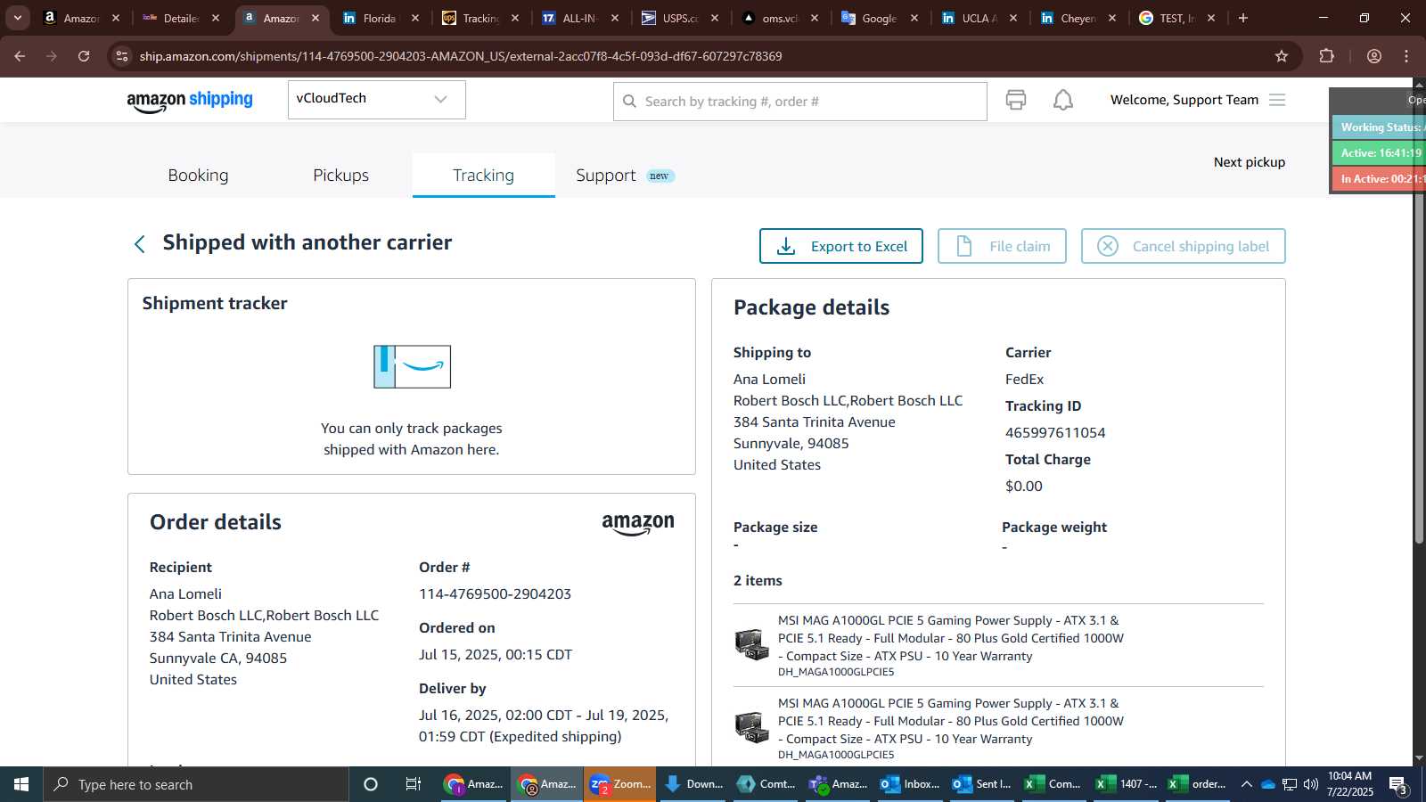Image resolution: width=1426 pixels, height=802 pixels.
Task: Click the printer icon in header
Action: [1016, 100]
